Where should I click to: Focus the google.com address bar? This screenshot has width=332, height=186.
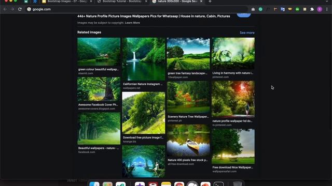[x=136, y=9]
